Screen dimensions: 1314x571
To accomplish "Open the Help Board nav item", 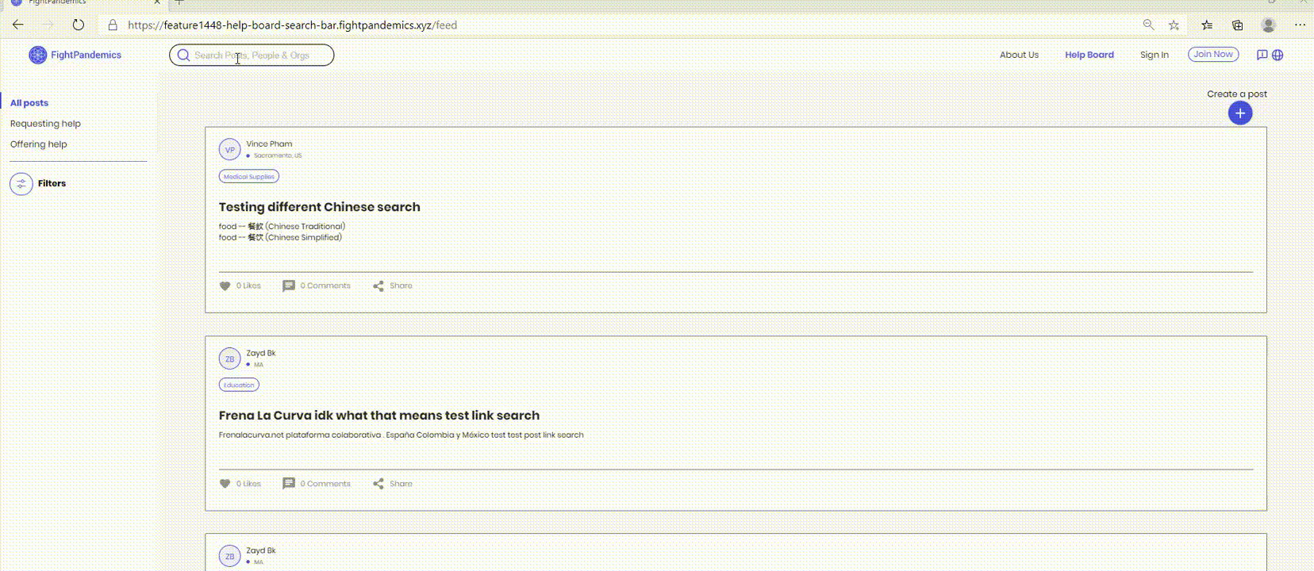I will tap(1089, 55).
